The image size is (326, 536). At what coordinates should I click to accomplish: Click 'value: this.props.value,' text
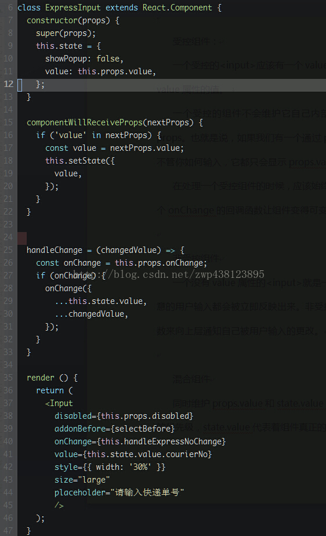tap(100, 71)
